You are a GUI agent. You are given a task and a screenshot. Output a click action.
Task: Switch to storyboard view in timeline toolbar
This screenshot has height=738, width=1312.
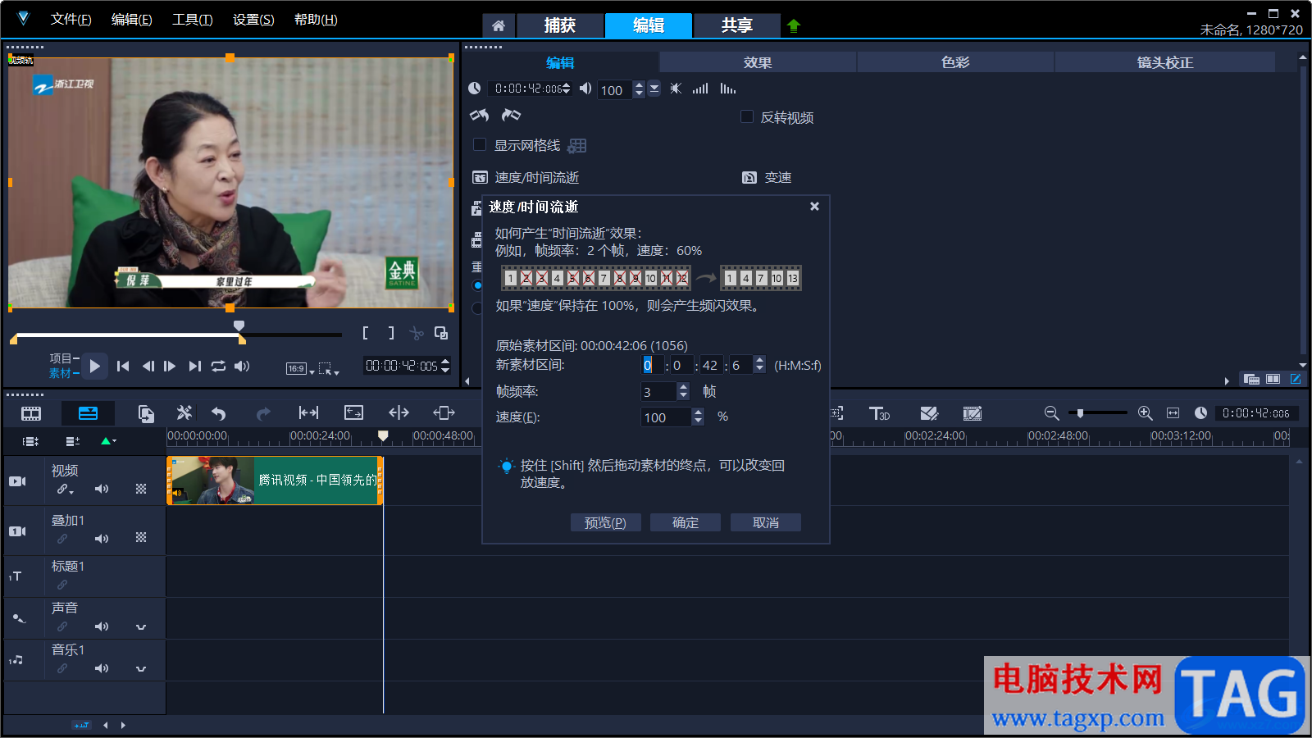(x=31, y=413)
